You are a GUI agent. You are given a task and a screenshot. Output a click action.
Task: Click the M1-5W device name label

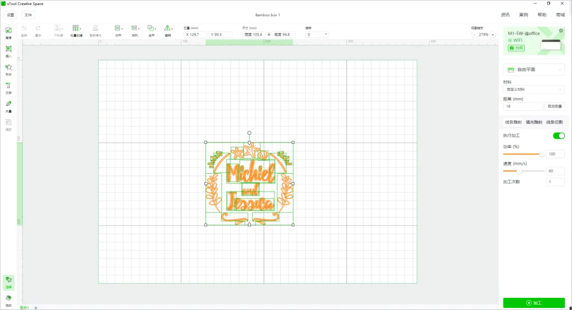[524, 33]
